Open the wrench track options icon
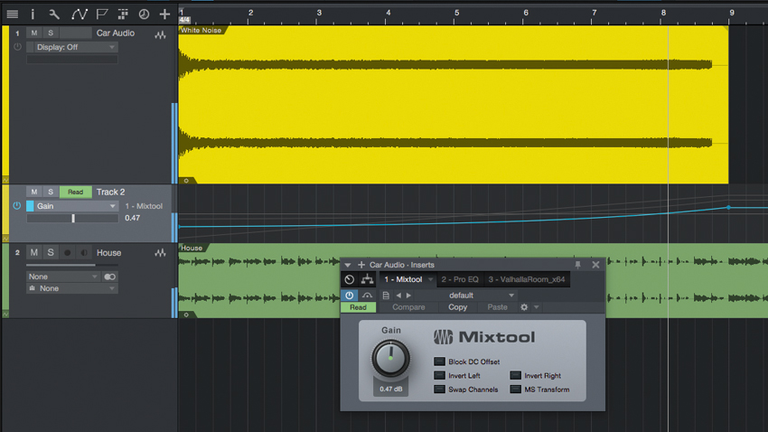The height and width of the screenshot is (432, 768). click(x=54, y=14)
